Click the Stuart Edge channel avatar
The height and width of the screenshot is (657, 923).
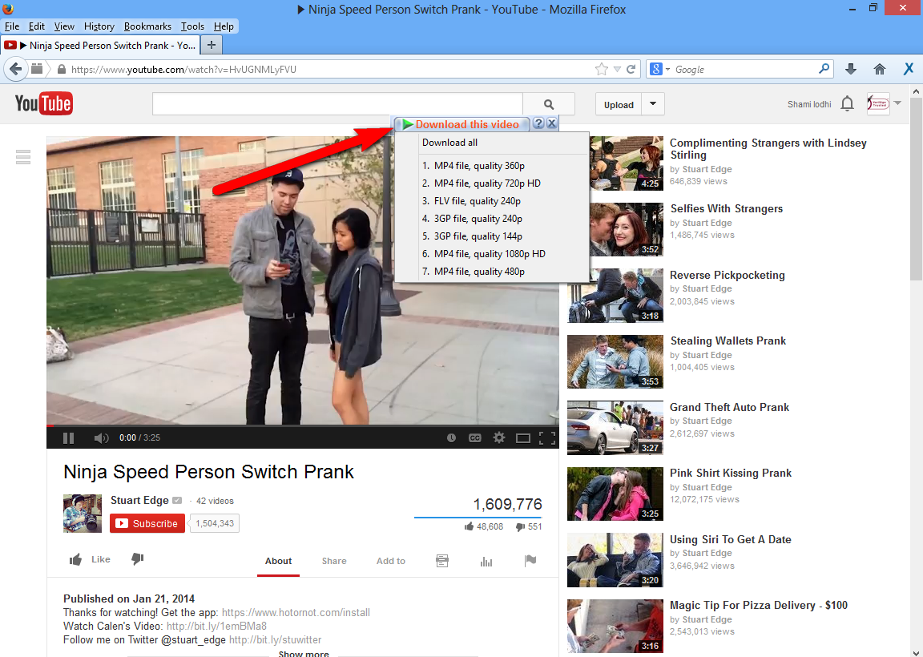(83, 514)
